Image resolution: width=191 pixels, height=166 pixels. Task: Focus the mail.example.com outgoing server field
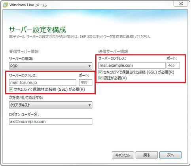[x=132, y=65]
